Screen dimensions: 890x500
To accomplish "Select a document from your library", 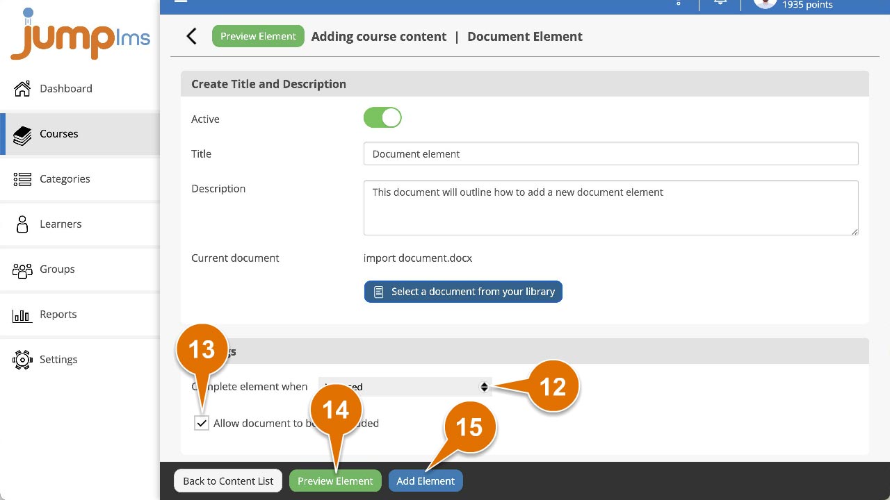I will pyautogui.click(x=463, y=292).
